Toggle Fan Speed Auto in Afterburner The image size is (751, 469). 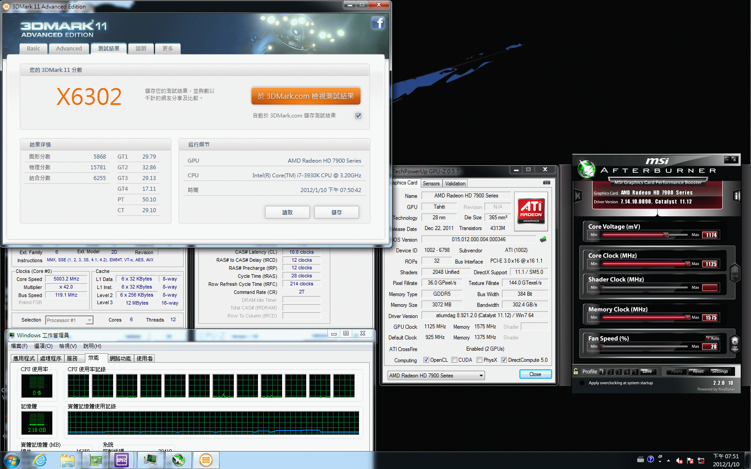[x=713, y=338]
